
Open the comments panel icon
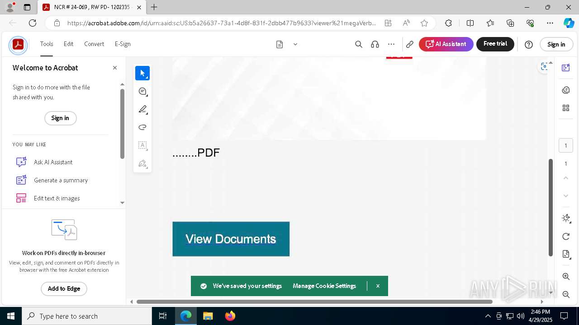click(565, 90)
